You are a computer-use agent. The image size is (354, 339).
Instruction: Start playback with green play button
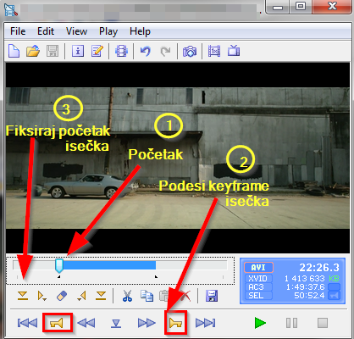click(x=260, y=323)
